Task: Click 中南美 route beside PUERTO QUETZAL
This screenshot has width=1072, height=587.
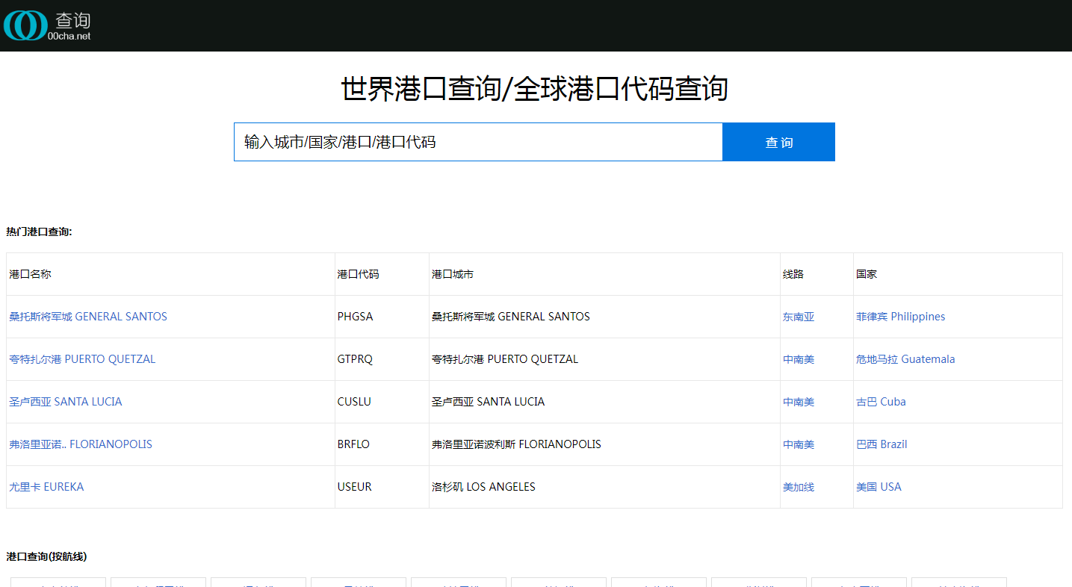Action: (x=798, y=358)
